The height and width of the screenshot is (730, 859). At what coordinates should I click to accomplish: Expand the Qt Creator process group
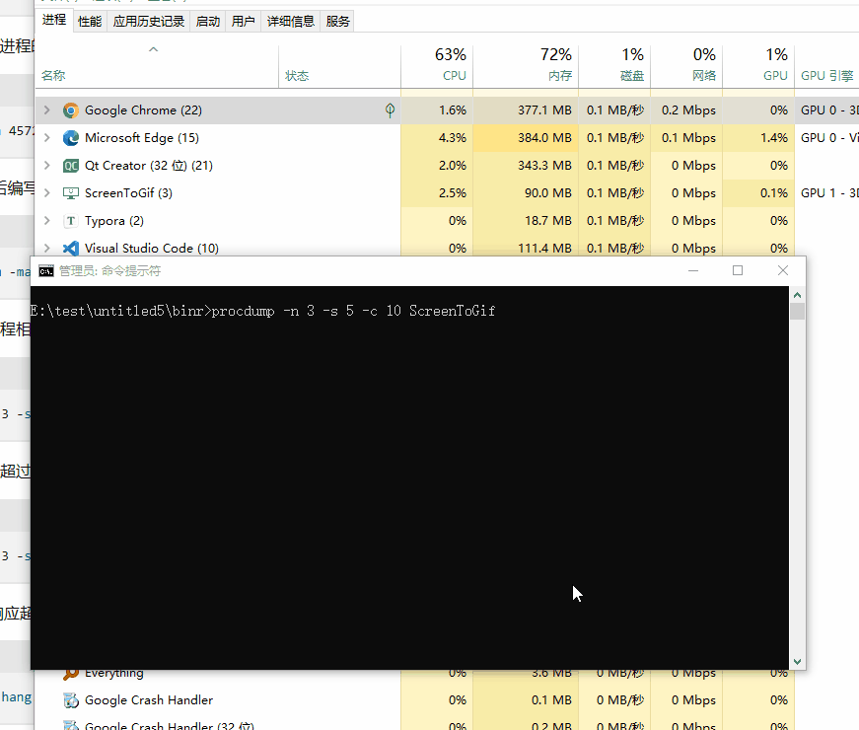tap(47, 166)
